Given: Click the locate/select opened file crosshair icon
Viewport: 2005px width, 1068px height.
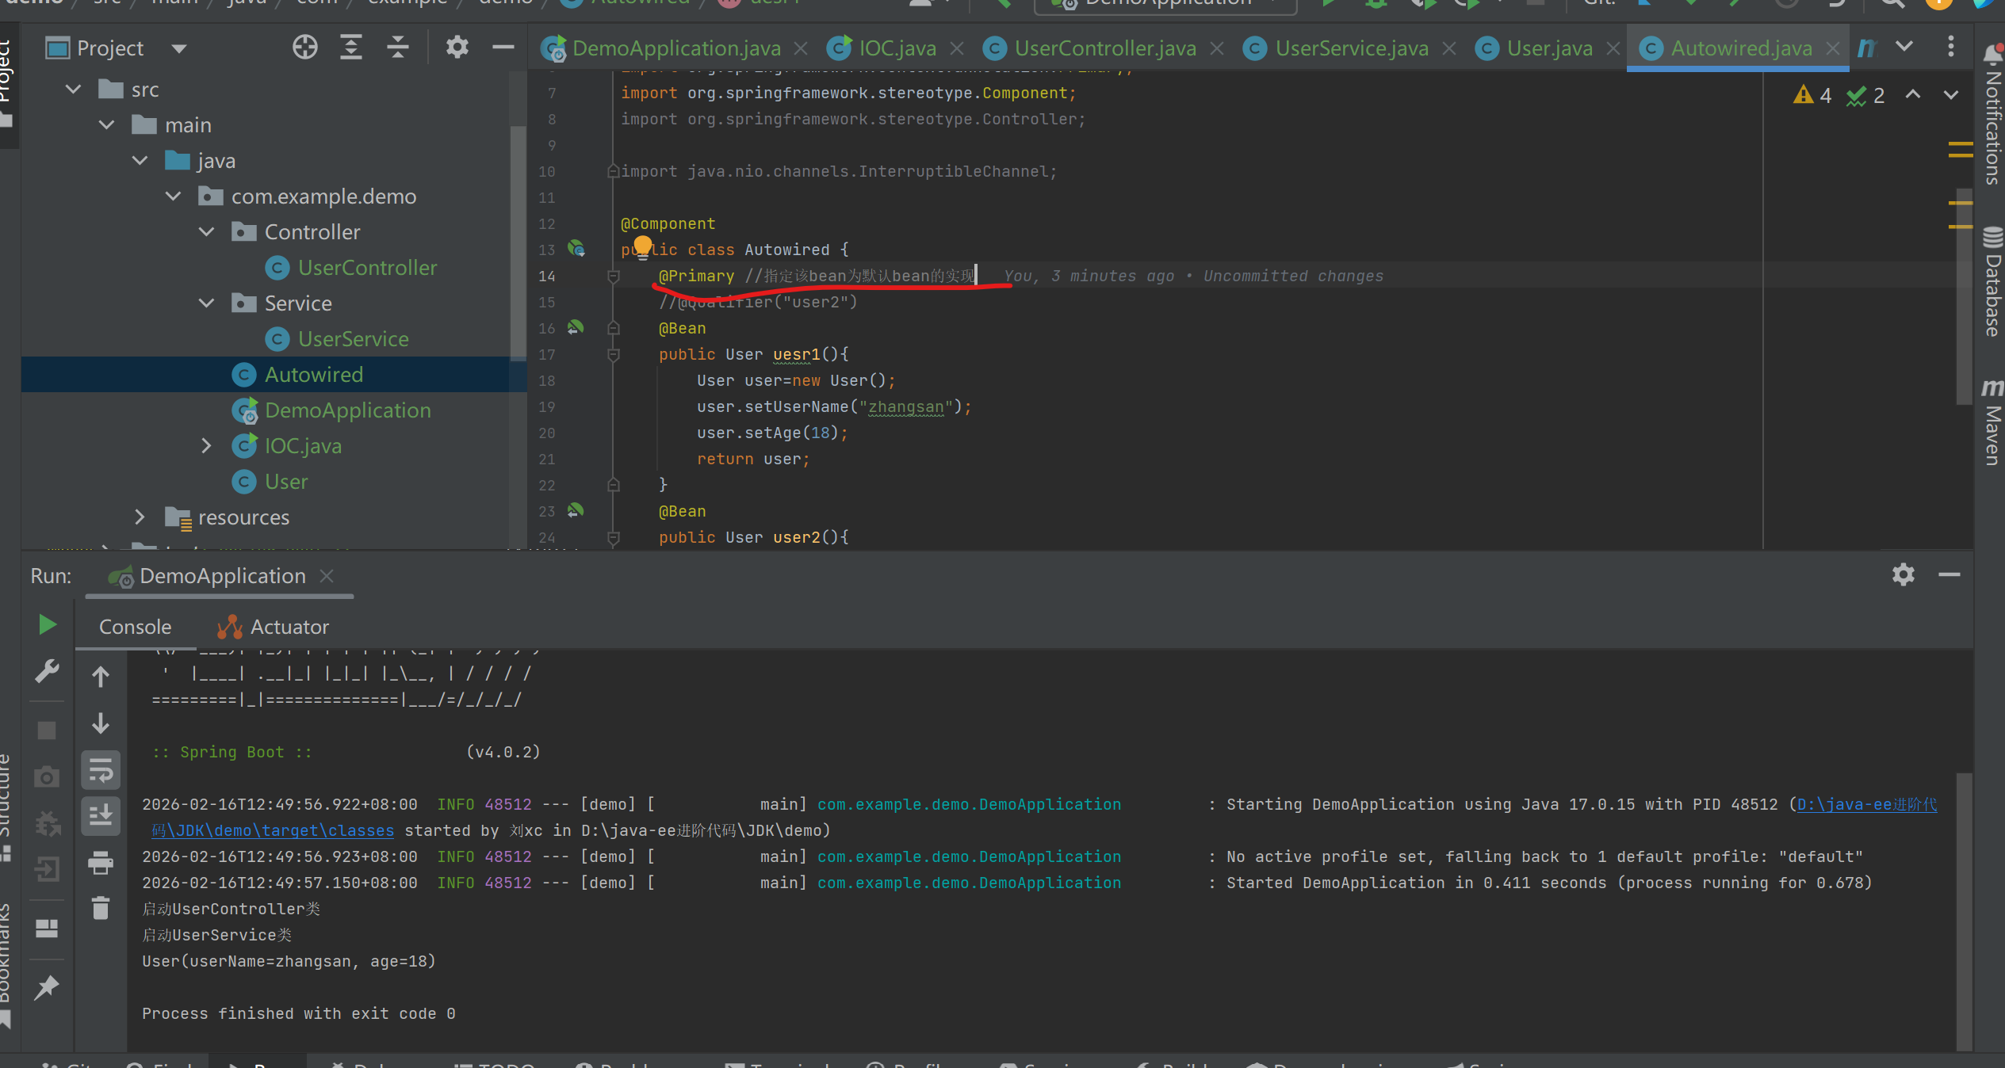Looking at the screenshot, I should (304, 48).
